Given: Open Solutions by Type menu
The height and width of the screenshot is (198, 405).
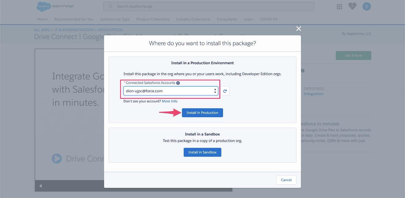Looking at the screenshot, I should point(115,19).
